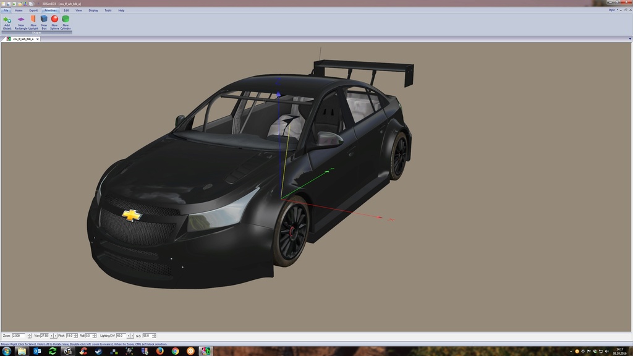Click the car's front left wheel
This screenshot has width=633, height=356.
292,232
